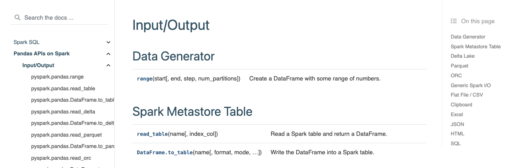Viewport: 532px width, 168px height.
Task: Jump to Delta Lake section
Action: 462,56
